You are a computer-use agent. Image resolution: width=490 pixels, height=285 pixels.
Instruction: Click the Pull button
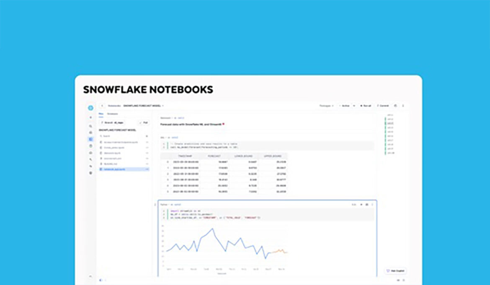click(144, 123)
